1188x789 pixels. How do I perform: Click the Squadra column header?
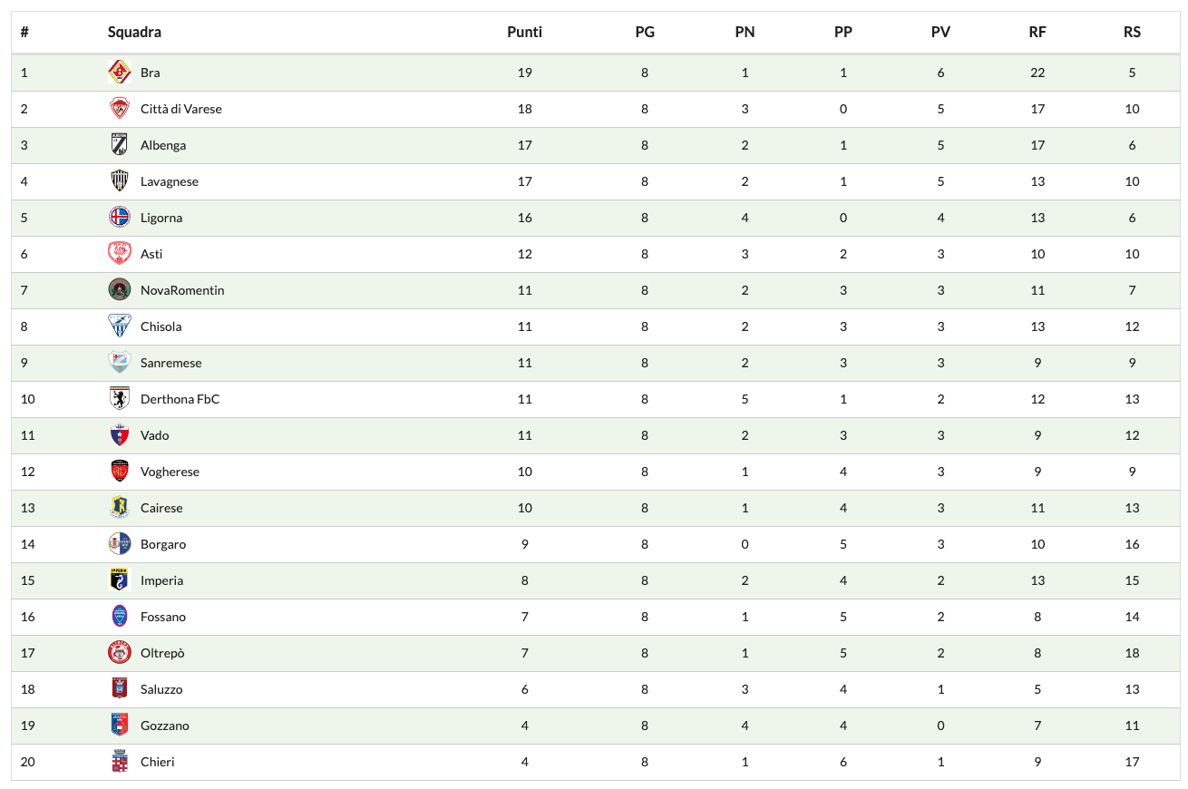134,32
